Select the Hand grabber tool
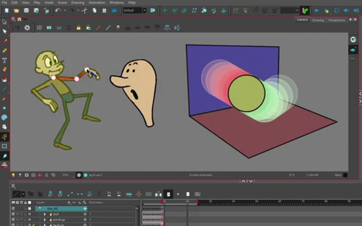 point(4,127)
